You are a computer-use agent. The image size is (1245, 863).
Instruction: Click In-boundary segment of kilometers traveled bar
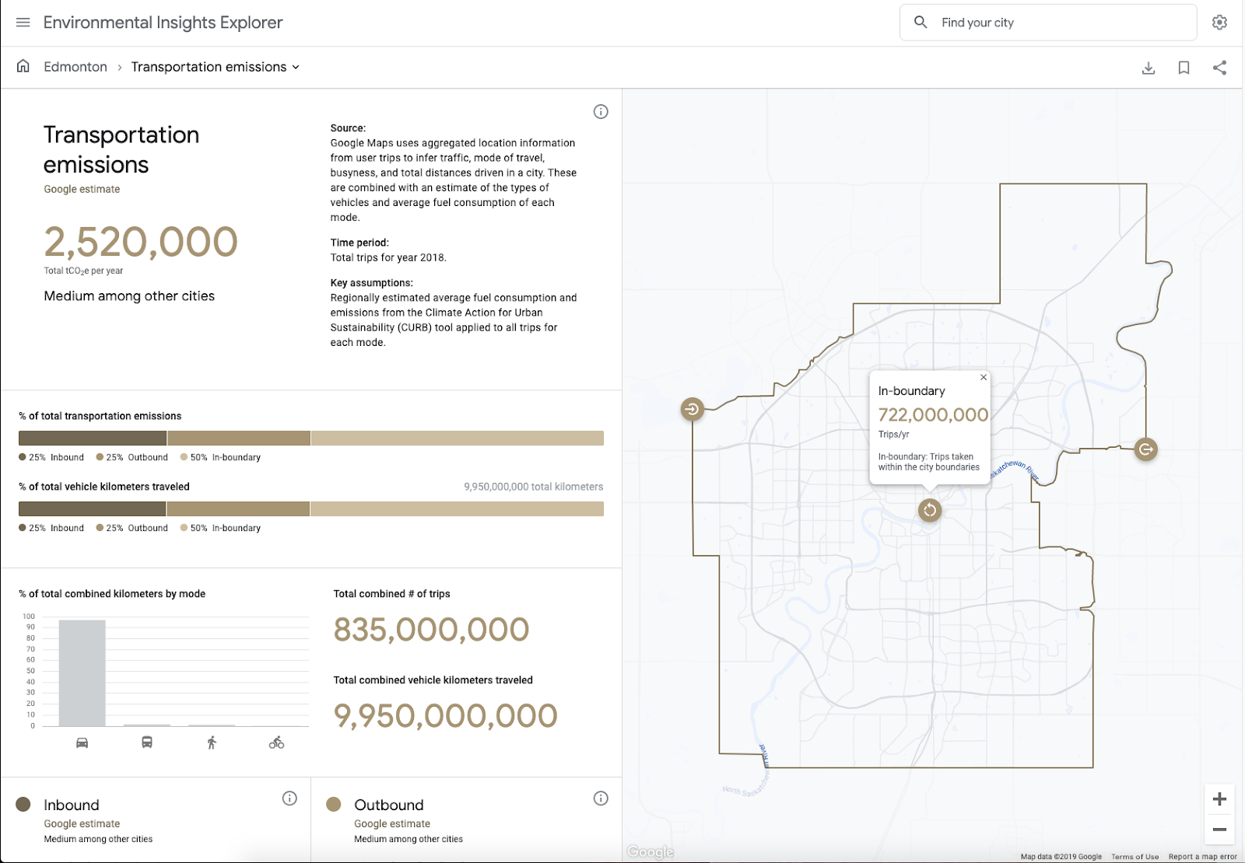pos(458,509)
